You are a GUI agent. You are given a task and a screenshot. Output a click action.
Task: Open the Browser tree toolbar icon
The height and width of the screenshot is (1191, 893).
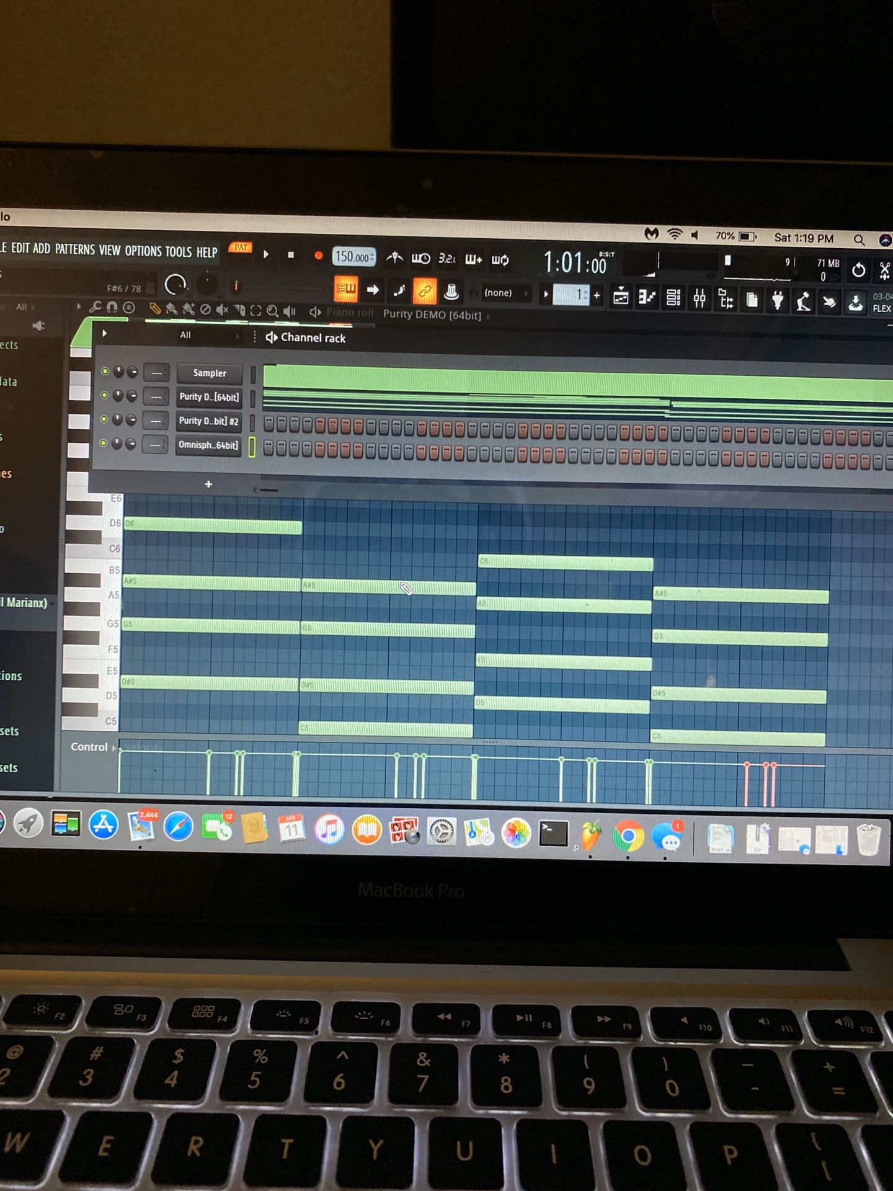pos(726,299)
